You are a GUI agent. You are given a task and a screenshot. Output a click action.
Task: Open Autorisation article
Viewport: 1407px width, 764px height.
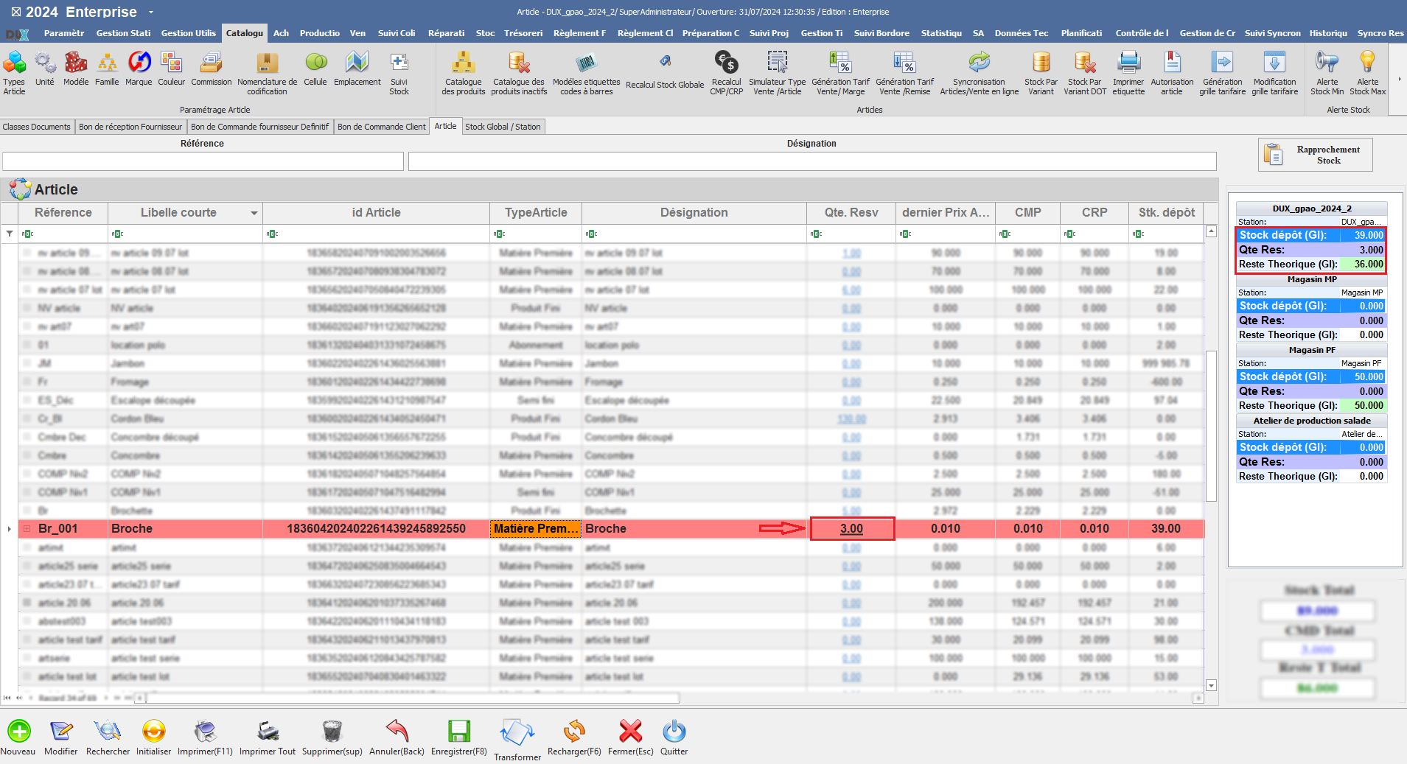tap(1172, 72)
